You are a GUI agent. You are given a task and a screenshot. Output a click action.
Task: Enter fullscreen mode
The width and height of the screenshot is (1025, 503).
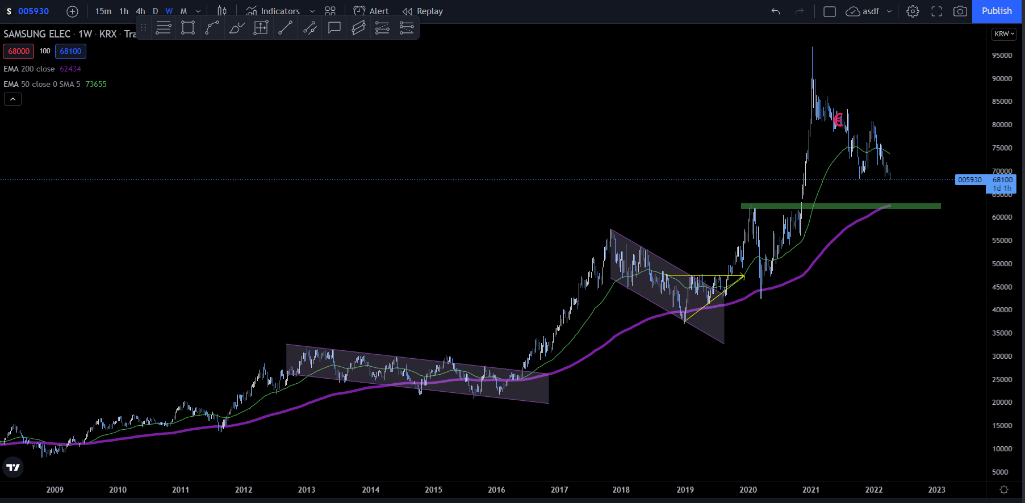click(x=936, y=11)
